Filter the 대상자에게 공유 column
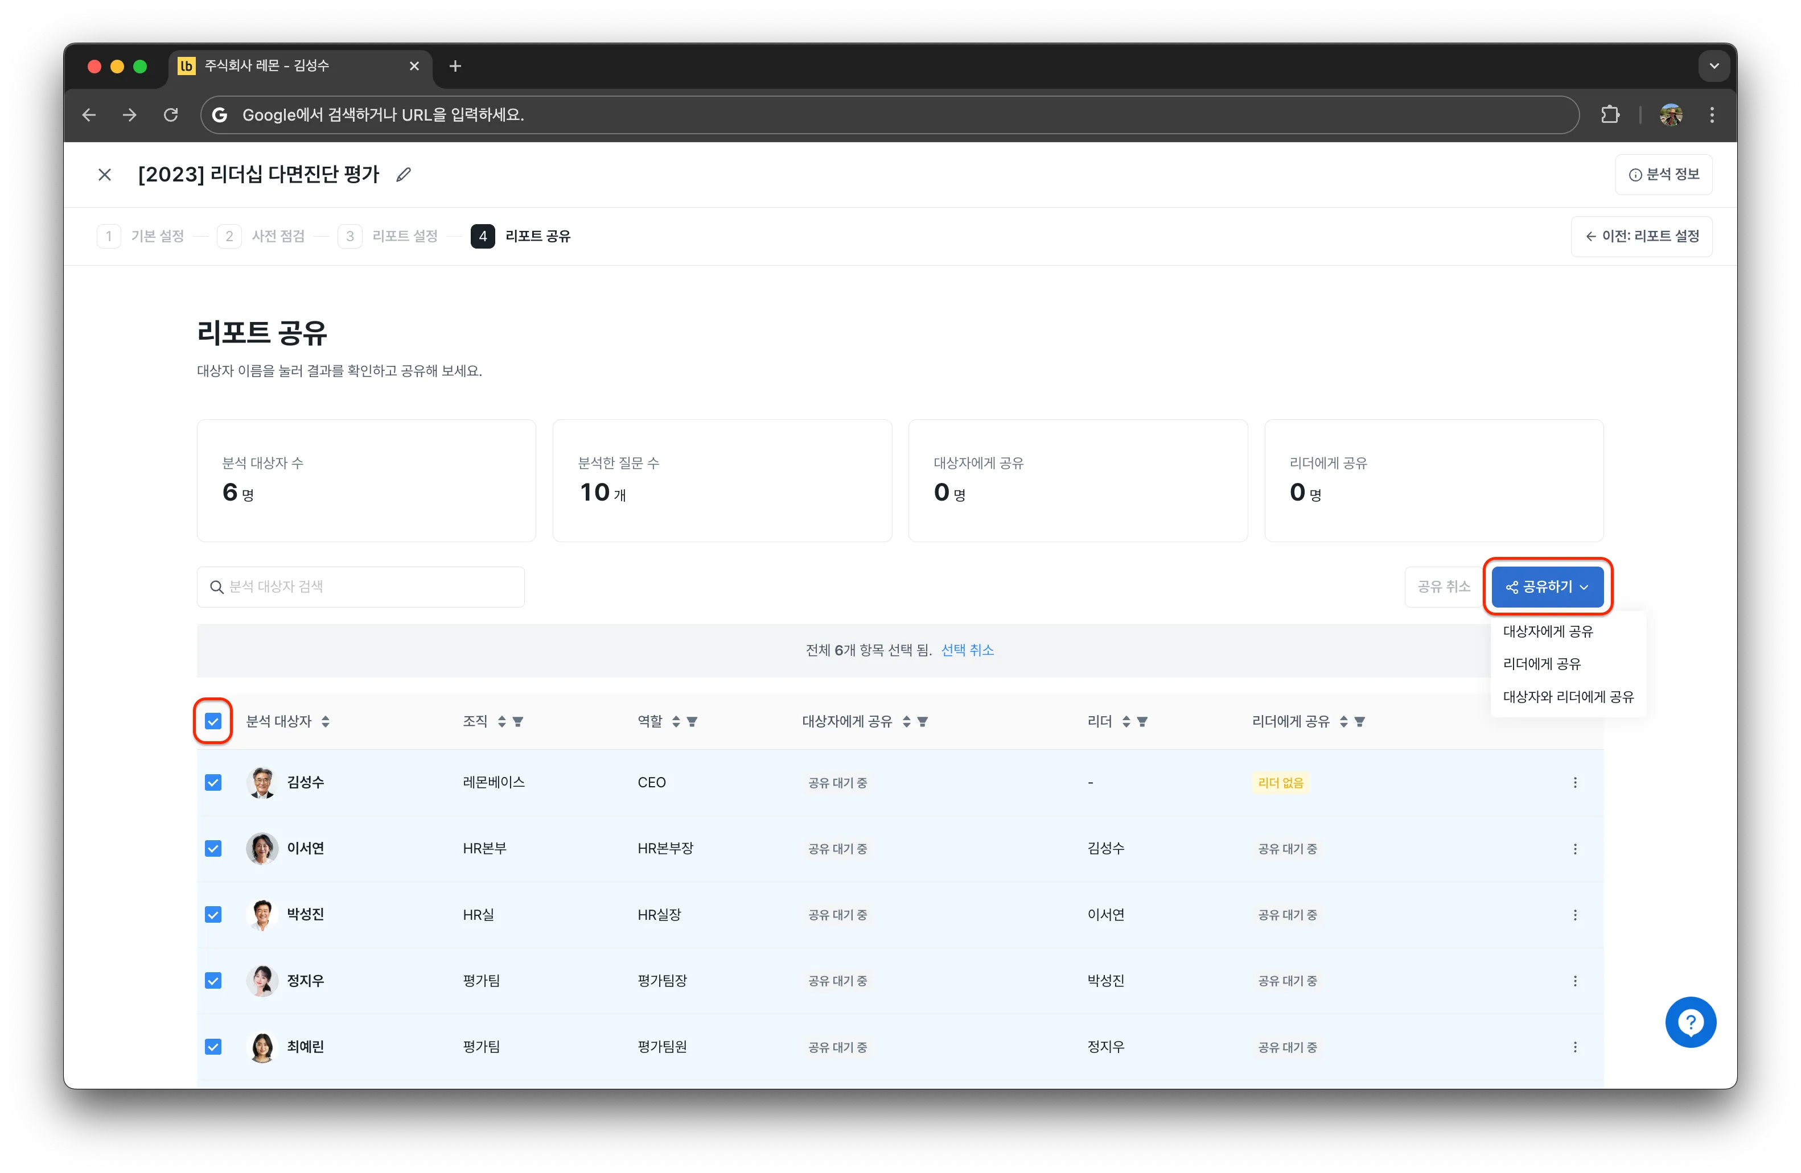This screenshot has height=1173, width=1801. point(923,721)
